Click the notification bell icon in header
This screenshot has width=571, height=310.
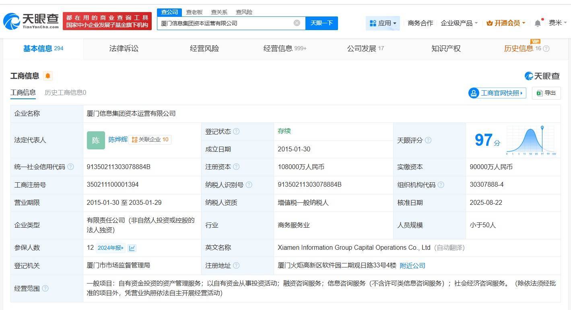pyautogui.click(x=538, y=23)
